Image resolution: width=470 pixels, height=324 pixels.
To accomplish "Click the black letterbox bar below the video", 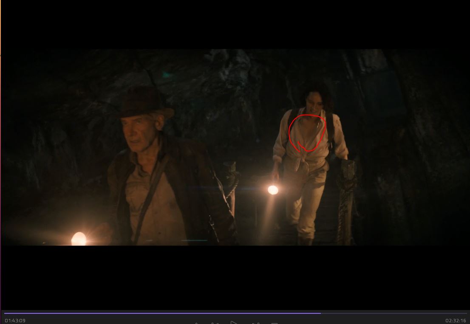I will pos(235,276).
